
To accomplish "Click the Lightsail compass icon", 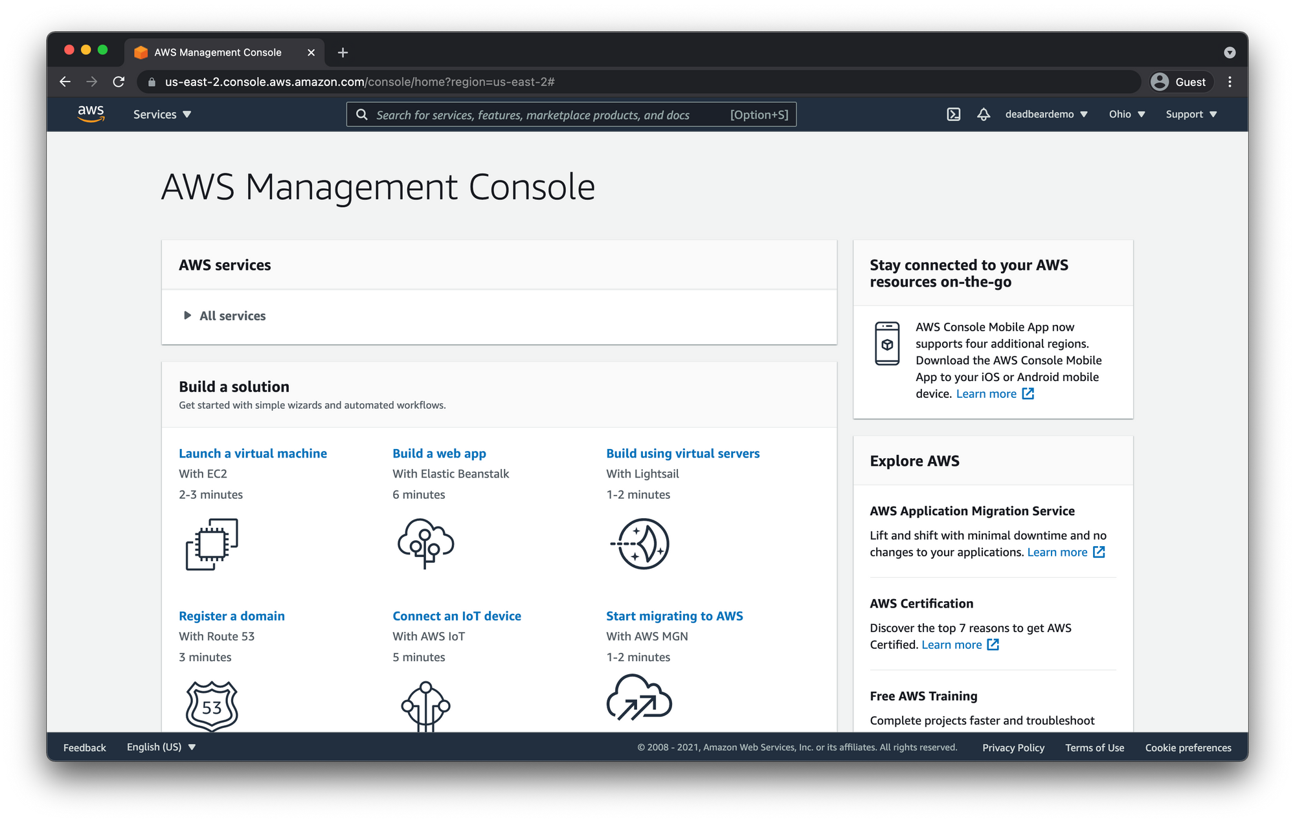I will [x=640, y=543].
